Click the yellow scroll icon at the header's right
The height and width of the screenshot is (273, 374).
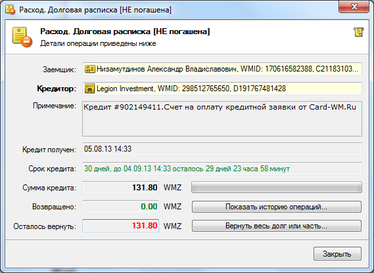tap(358, 32)
